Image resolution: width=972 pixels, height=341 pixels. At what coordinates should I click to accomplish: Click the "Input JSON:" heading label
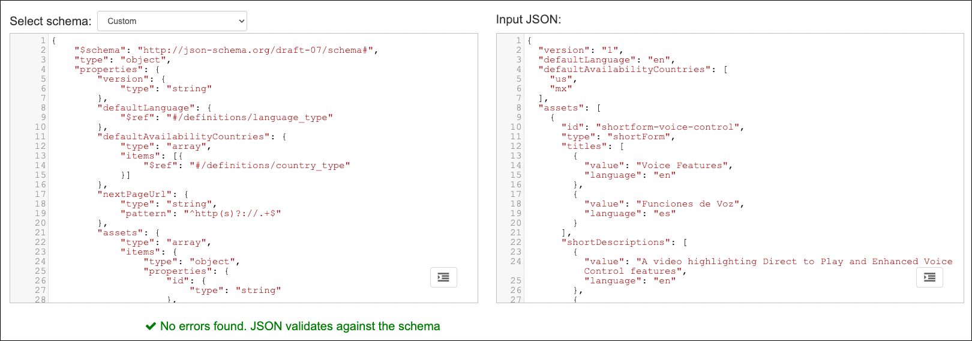pos(528,19)
